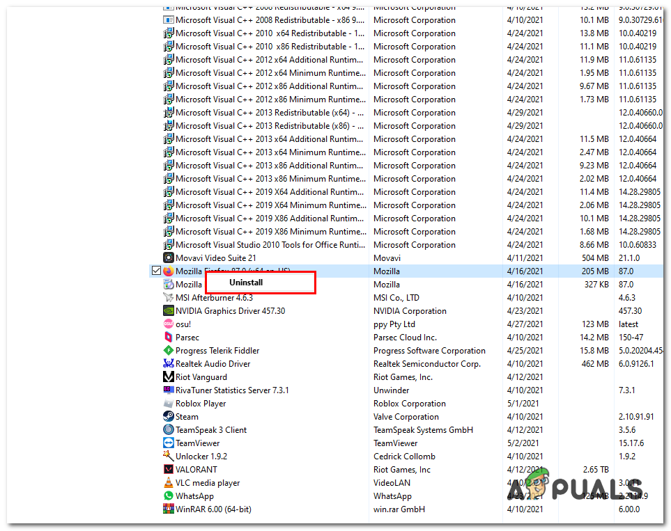Viewport: 671px width, 531px height.
Task: Click the 2.65 TB size value
Action: click(596, 470)
